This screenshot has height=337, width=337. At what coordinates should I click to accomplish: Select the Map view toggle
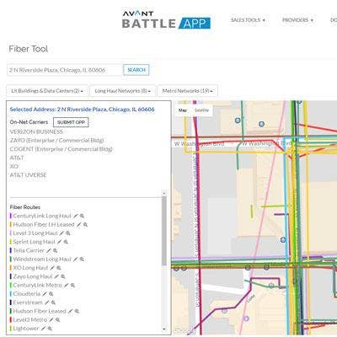point(183,110)
